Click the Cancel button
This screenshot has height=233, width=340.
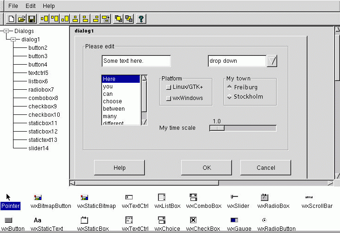click(265, 167)
